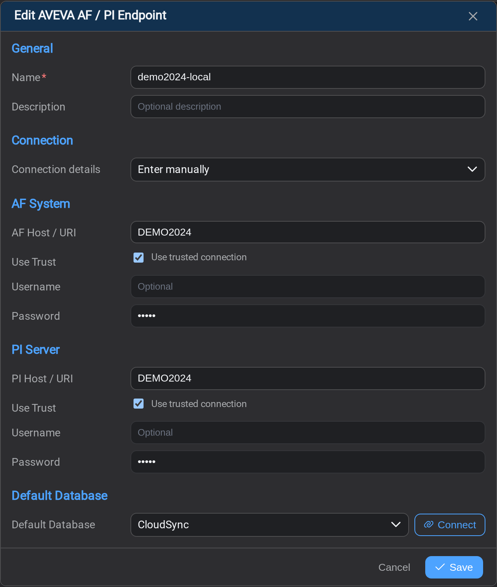Click the General section heading
The width and height of the screenshot is (497, 587).
tap(32, 48)
